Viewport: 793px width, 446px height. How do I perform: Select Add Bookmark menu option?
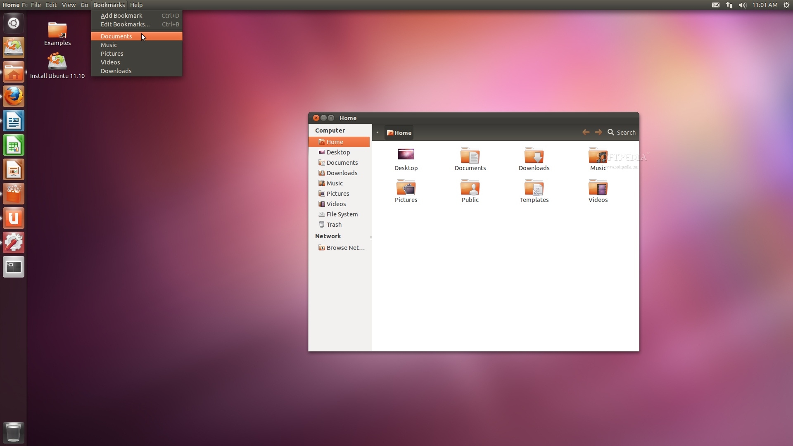121,15
